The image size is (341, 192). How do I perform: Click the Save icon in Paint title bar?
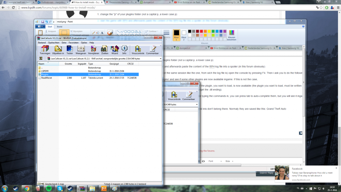point(43,22)
